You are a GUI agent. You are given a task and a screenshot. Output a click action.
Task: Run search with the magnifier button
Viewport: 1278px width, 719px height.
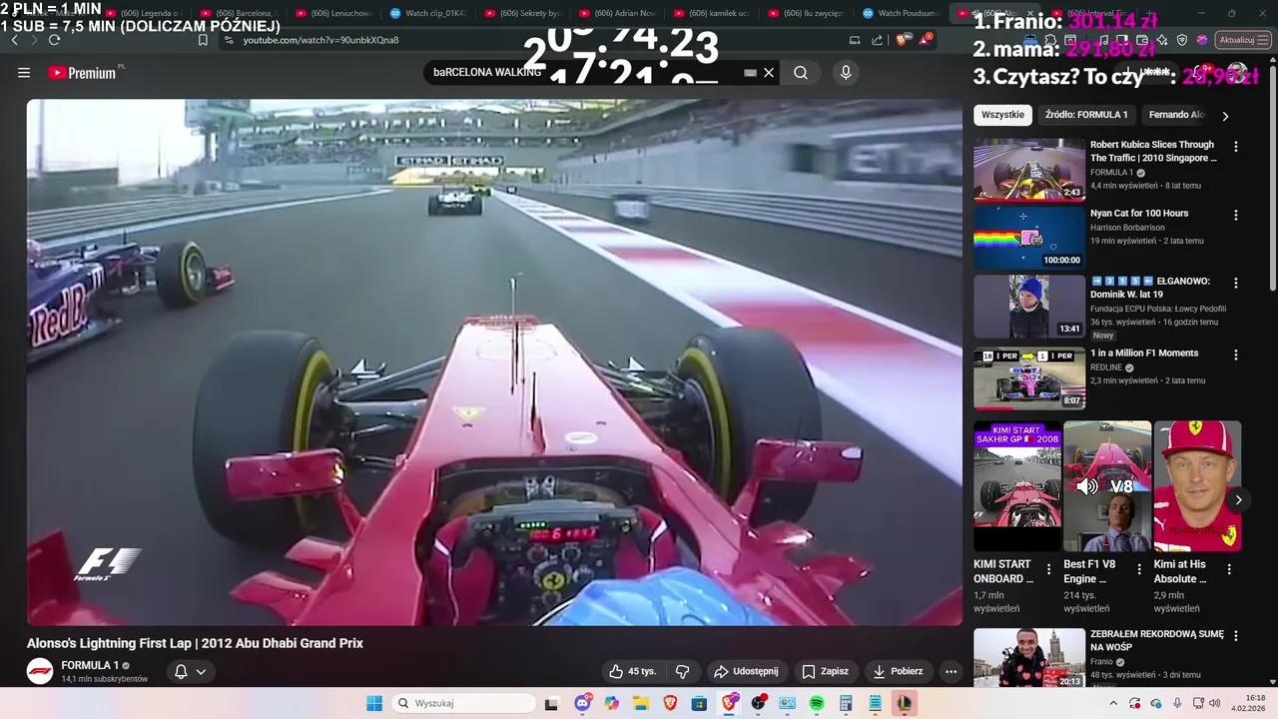point(801,73)
